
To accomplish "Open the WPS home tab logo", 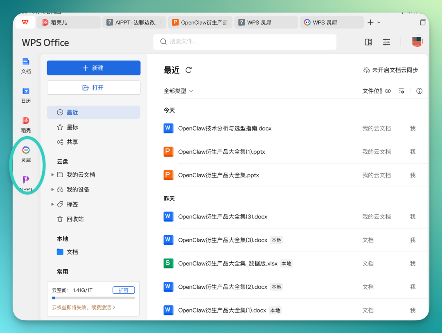I will [x=25, y=22].
